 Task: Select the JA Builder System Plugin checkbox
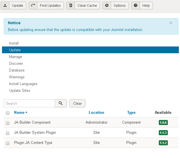click(8, 133)
